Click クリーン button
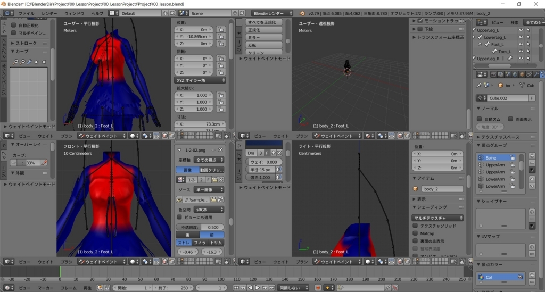This screenshot has width=545, height=292. tap(264, 53)
